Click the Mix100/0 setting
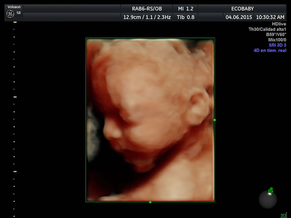The width and height of the screenshot is (291, 218). pyautogui.click(x=277, y=40)
